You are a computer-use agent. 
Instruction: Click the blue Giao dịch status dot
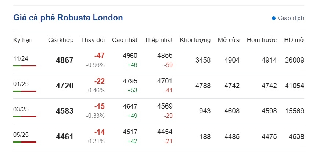click(273, 18)
